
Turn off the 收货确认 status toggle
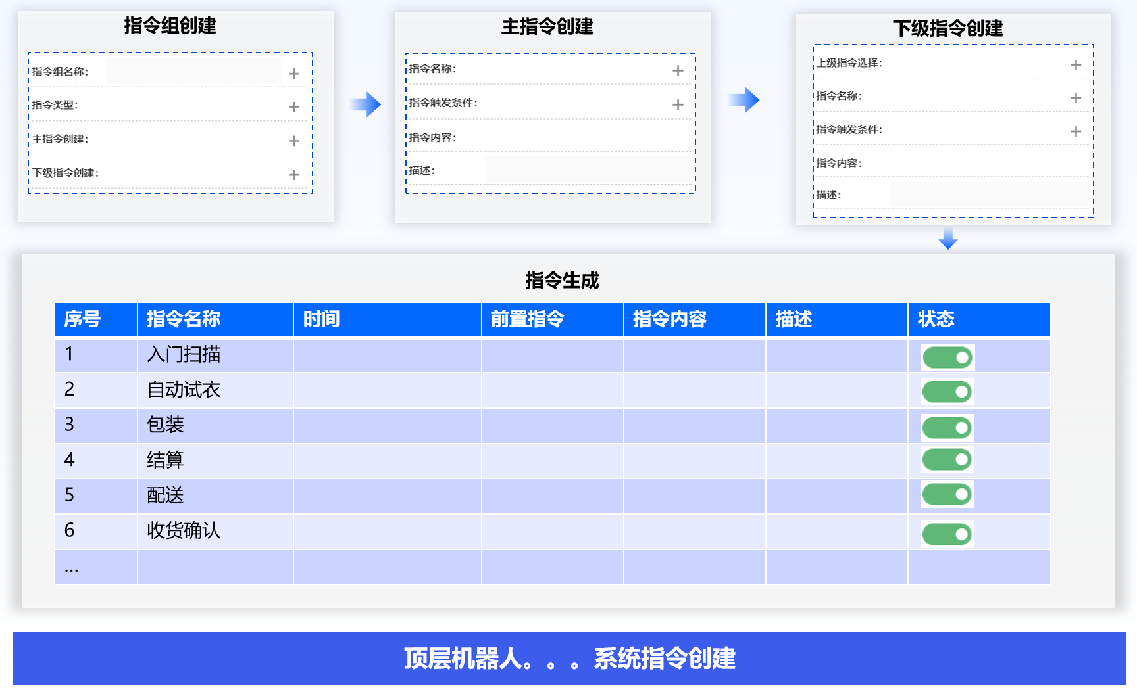coord(948,534)
